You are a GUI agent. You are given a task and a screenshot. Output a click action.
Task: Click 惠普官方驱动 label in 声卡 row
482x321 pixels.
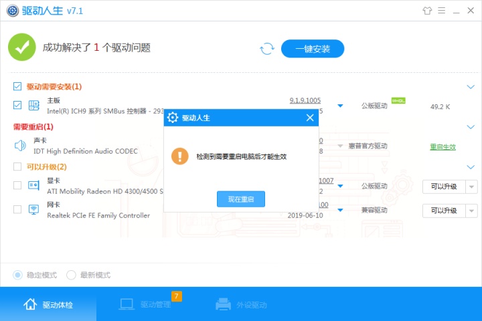tap(368, 146)
